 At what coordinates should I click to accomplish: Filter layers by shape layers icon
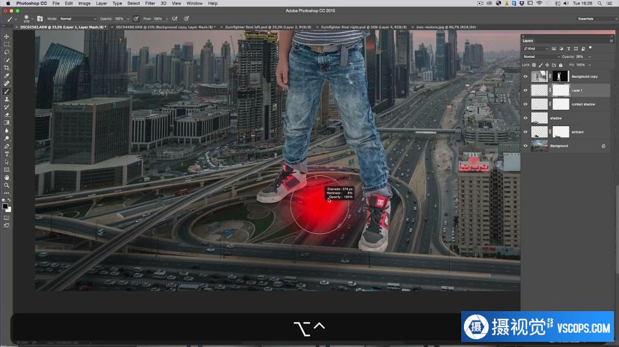(x=576, y=49)
